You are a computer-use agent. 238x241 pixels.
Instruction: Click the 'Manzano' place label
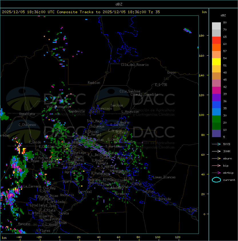pyautogui.click(x=24, y=224)
